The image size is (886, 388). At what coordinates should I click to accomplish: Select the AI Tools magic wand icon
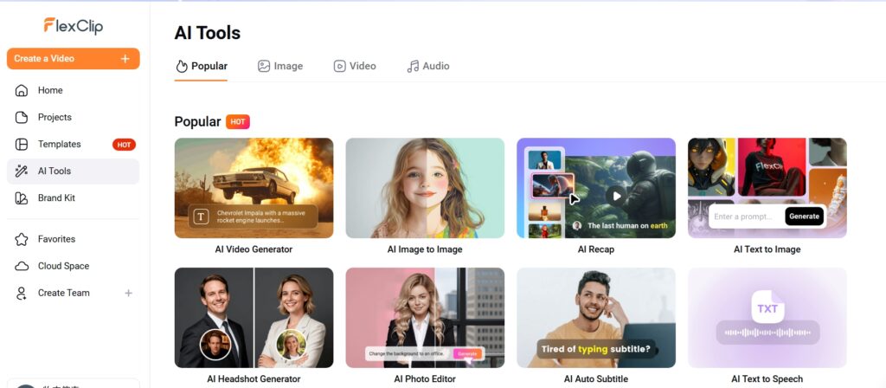pyautogui.click(x=22, y=171)
